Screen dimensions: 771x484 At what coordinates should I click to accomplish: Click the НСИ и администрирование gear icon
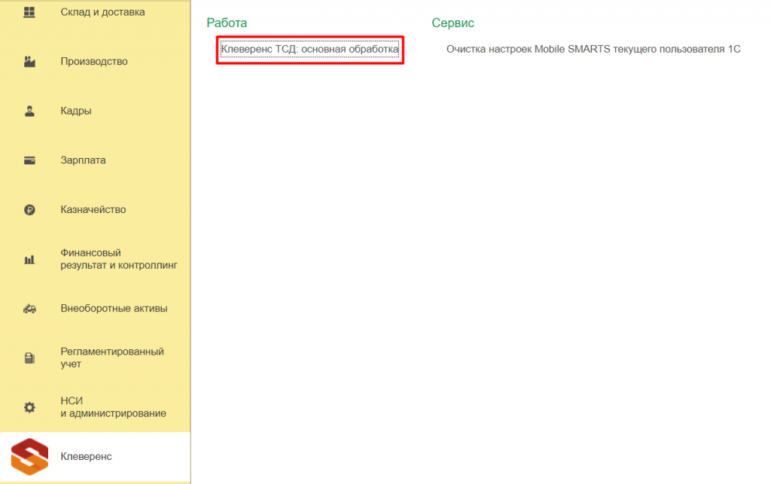[29, 407]
